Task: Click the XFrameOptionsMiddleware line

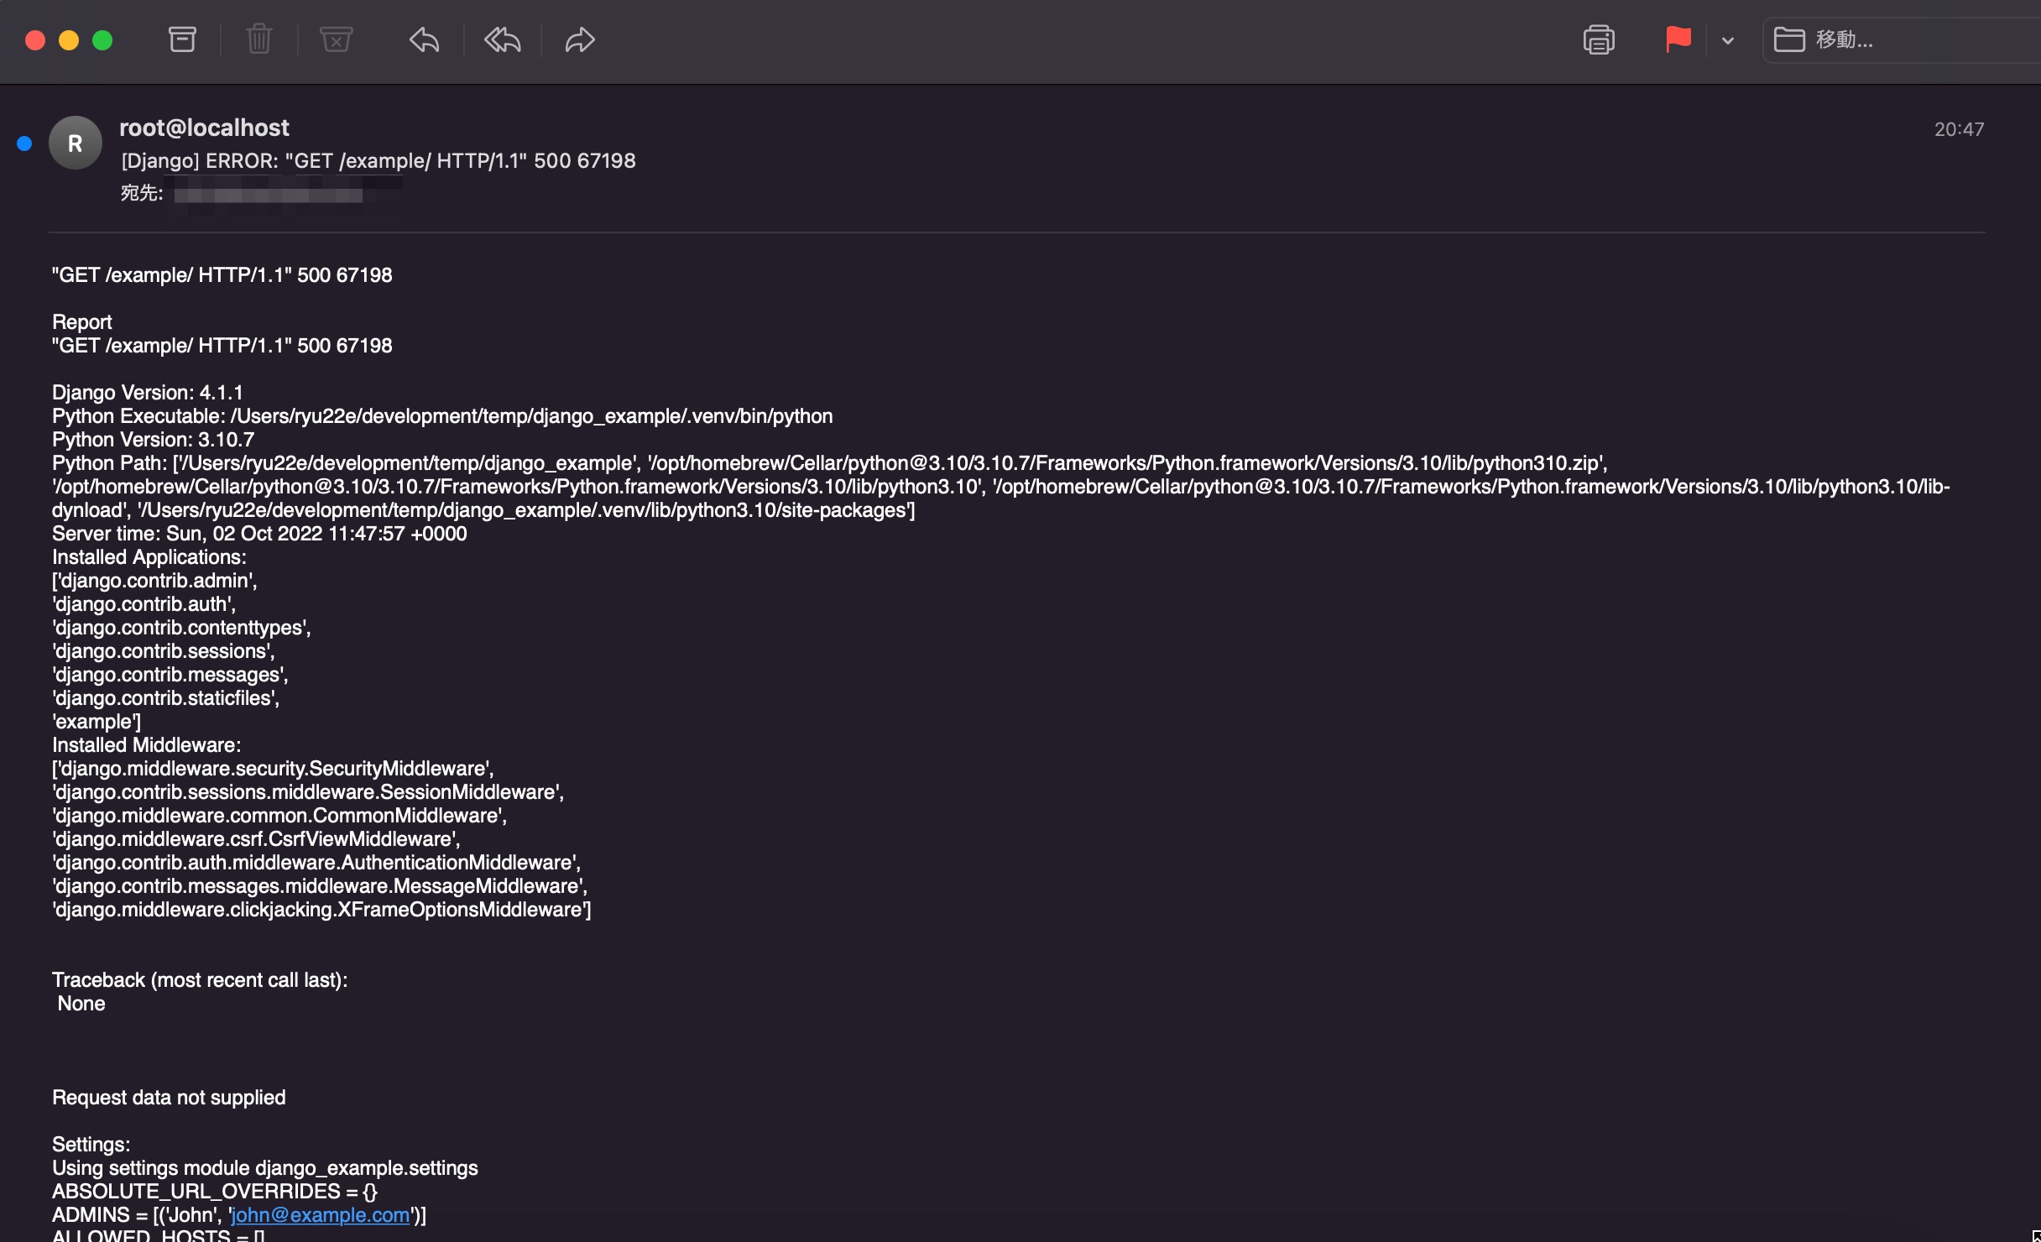Action: 321,910
